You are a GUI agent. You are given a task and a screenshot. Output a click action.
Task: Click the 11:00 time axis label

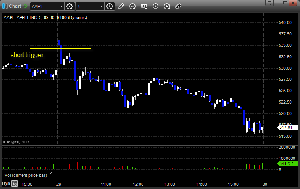coord(106,184)
